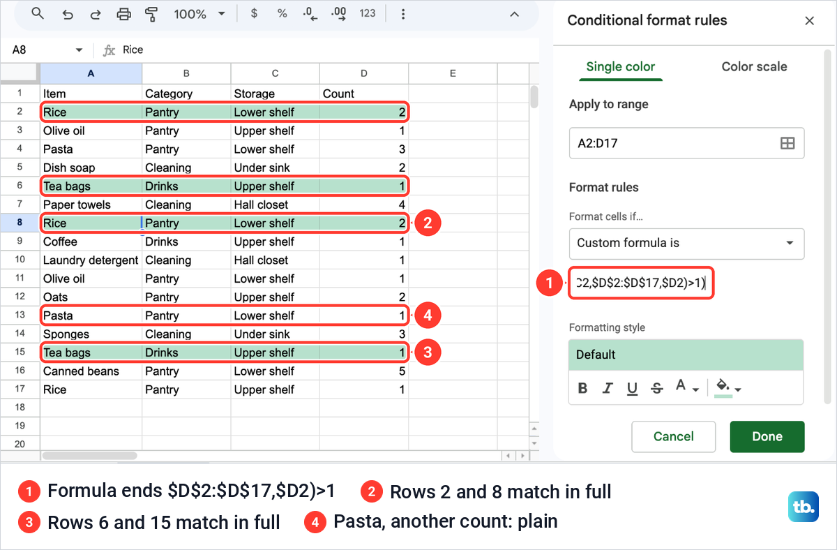Open the fill color picker
Screen dimensions: 837x550
[x=728, y=387]
